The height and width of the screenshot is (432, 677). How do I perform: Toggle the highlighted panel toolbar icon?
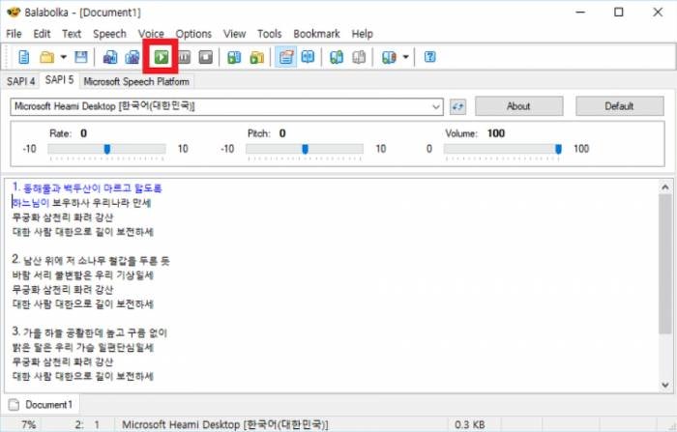click(286, 57)
